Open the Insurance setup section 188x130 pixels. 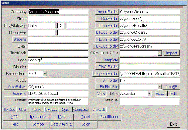38,117
